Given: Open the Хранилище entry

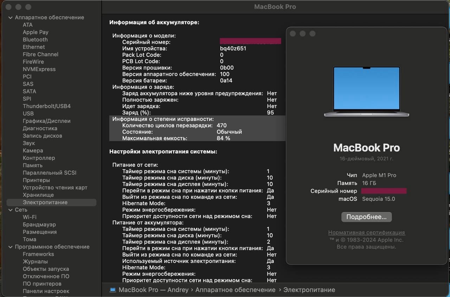Looking at the screenshot, I should tap(38, 195).
